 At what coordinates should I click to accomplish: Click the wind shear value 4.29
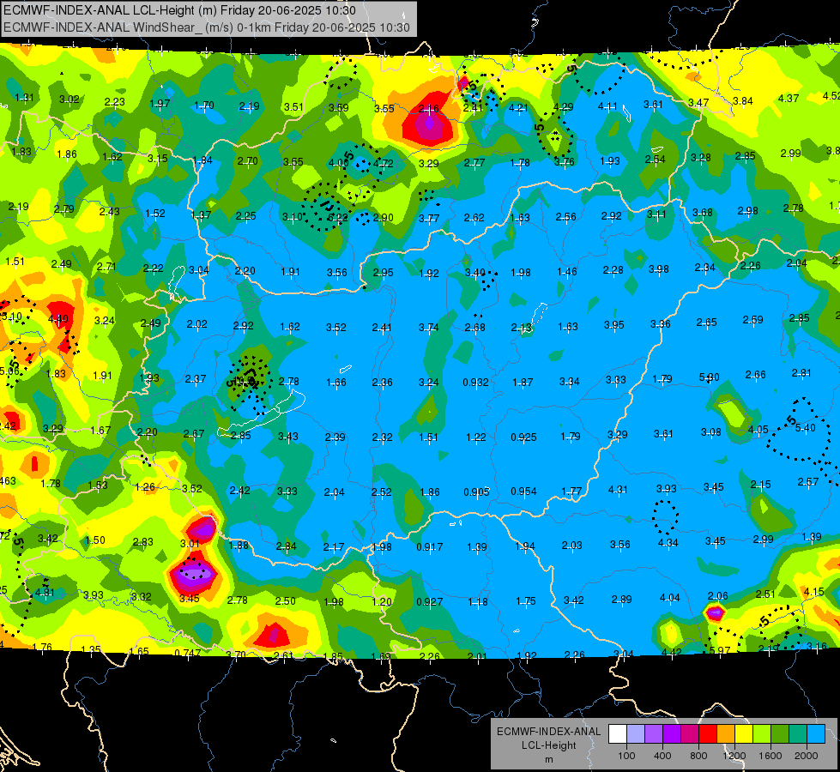pos(563,106)
